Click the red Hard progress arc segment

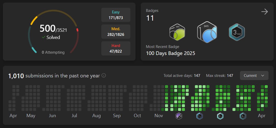click(x=77, y=30)
